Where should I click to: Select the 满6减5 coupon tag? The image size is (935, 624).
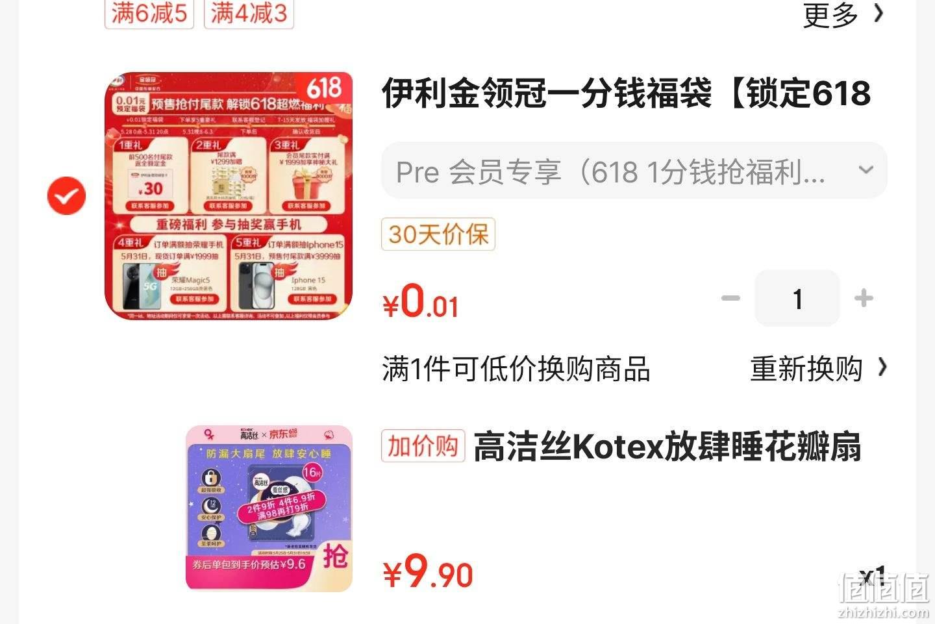149,14
